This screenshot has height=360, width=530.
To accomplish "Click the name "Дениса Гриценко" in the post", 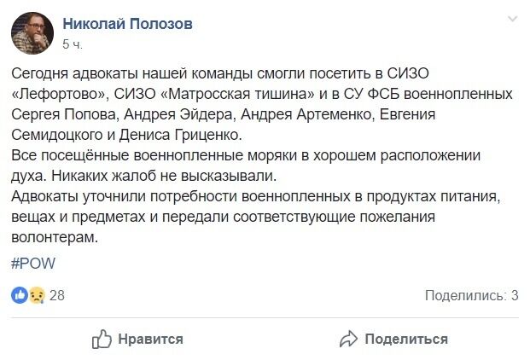I will tap(189, 134).
